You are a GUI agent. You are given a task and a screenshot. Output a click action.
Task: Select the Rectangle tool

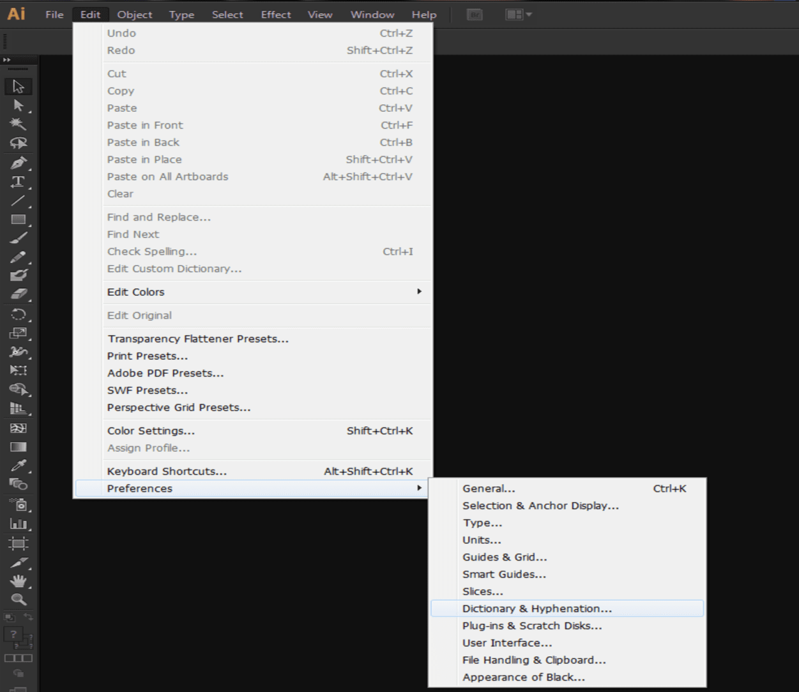(x=19, y=219)
